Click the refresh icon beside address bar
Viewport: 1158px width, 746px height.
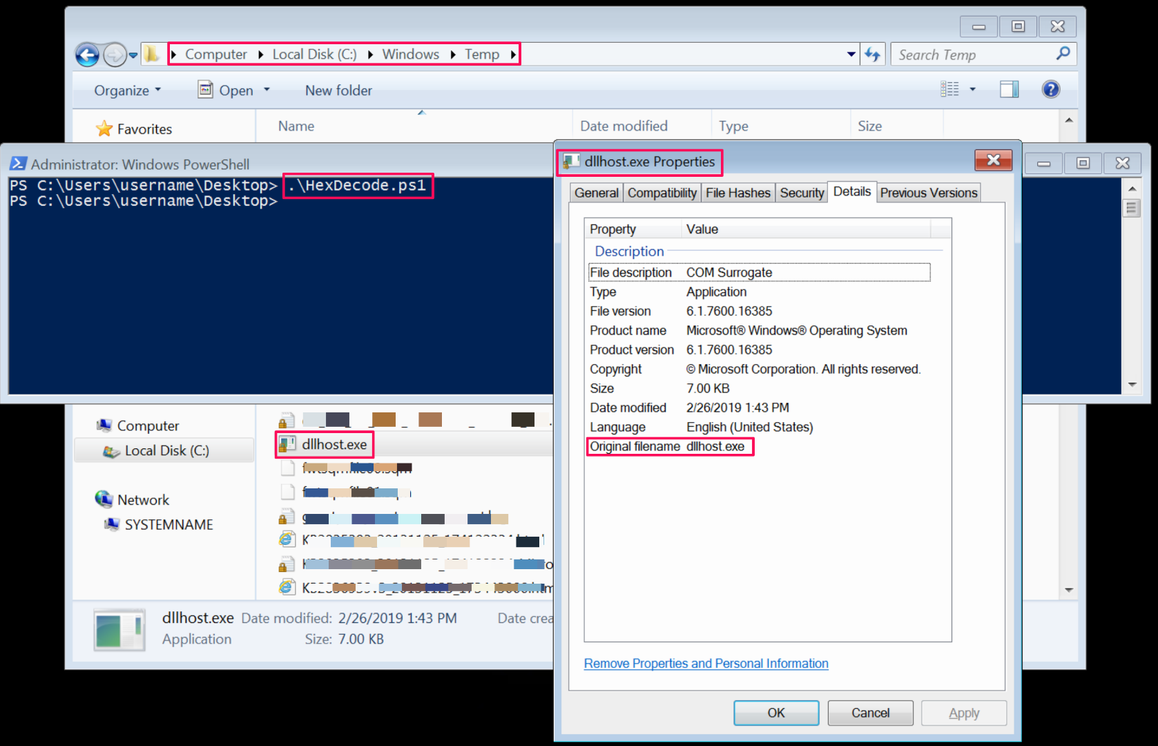pos(873,55)
